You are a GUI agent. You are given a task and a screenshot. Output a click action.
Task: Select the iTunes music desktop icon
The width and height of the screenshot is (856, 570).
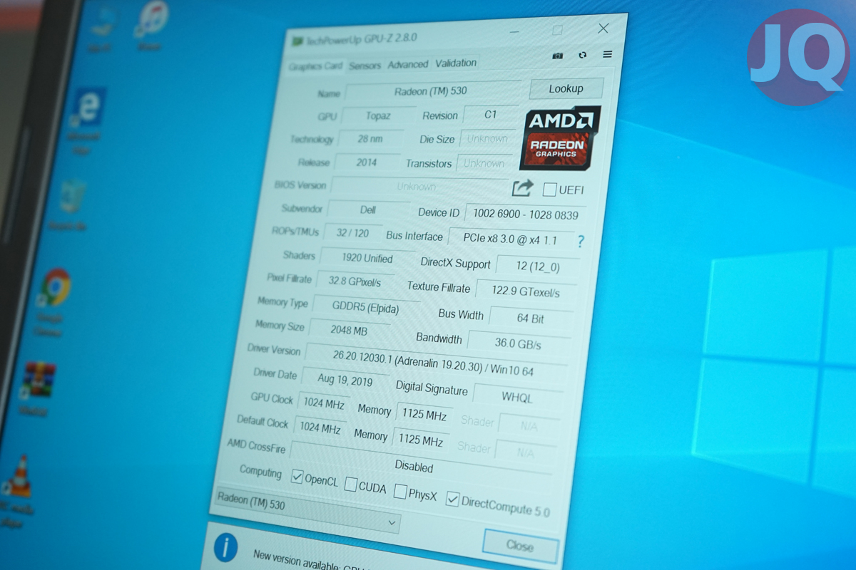pyautogui.click(x=151, y=21)
